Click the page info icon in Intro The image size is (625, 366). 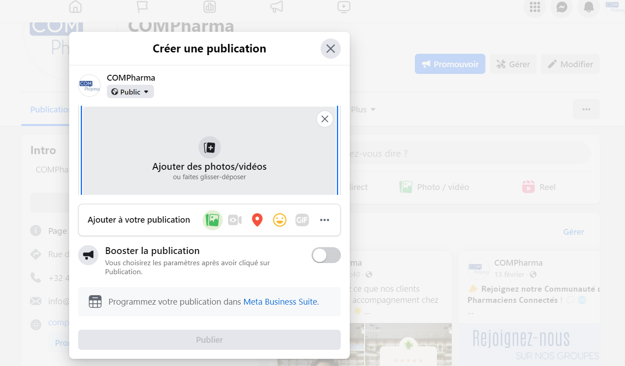pos(36,231)
